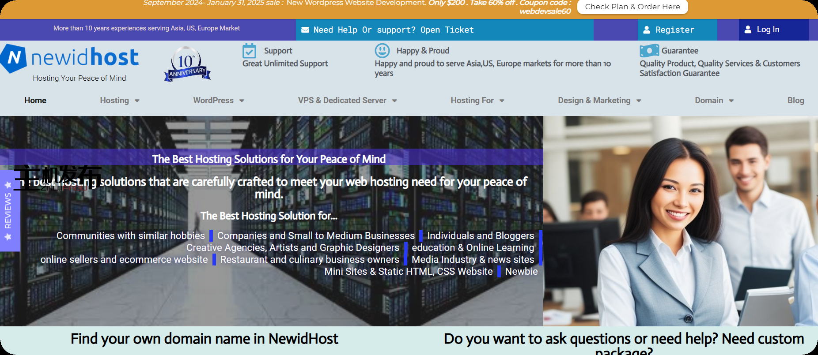This screenshot has width=818, height=355.
Task: Click the NewidHost logo icon
Action: coord(14,58)
